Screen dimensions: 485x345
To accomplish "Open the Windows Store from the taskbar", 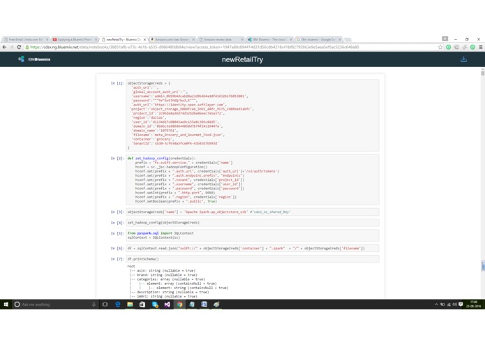I will point(142,304).
